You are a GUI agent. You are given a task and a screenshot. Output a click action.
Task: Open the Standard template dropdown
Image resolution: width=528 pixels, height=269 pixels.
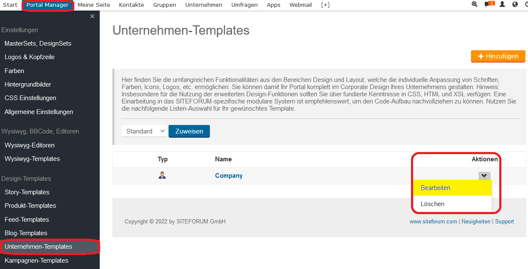pos(145,131)
